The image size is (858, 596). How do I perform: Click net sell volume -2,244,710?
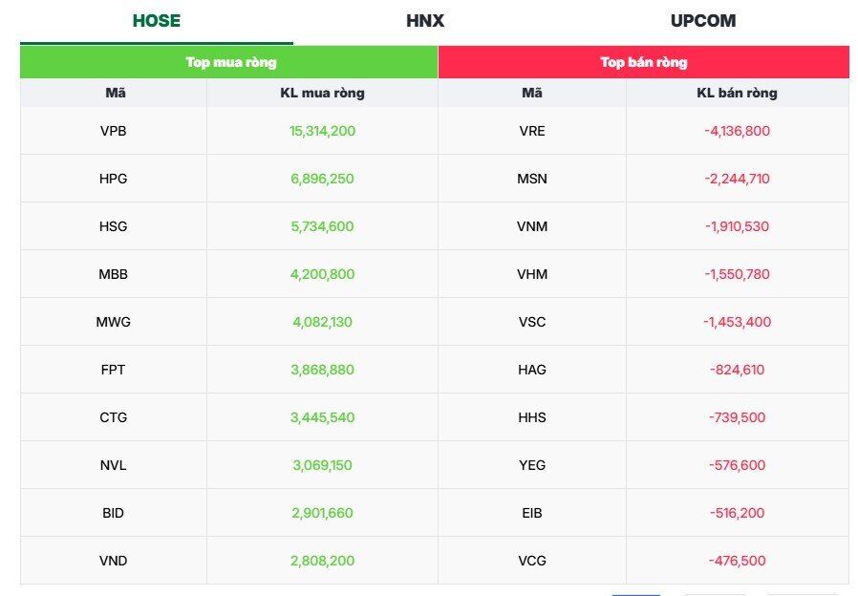tap(737, 179)
